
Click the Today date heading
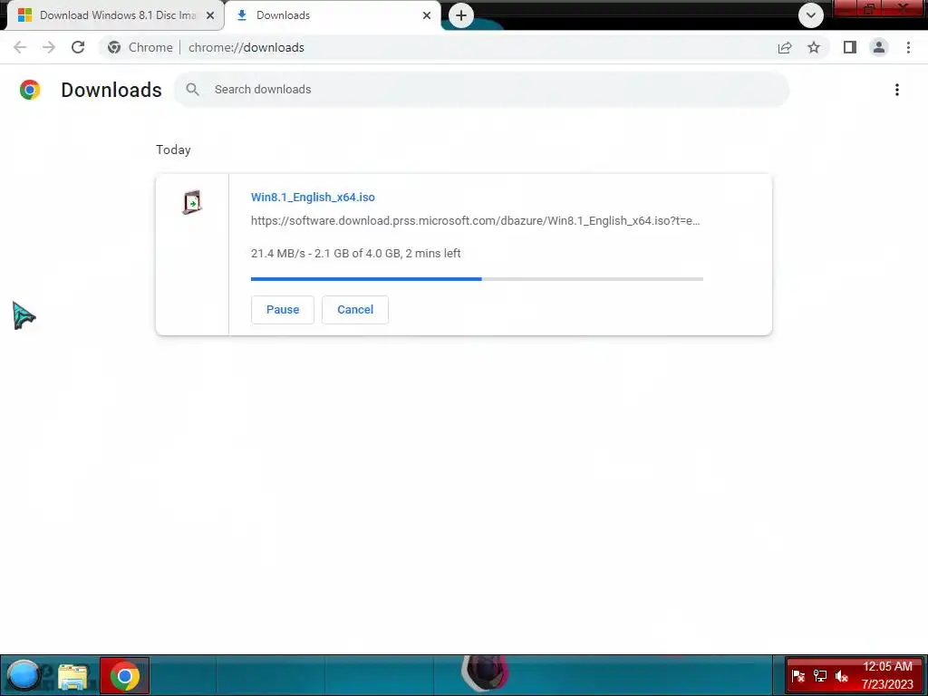[173, 150]
